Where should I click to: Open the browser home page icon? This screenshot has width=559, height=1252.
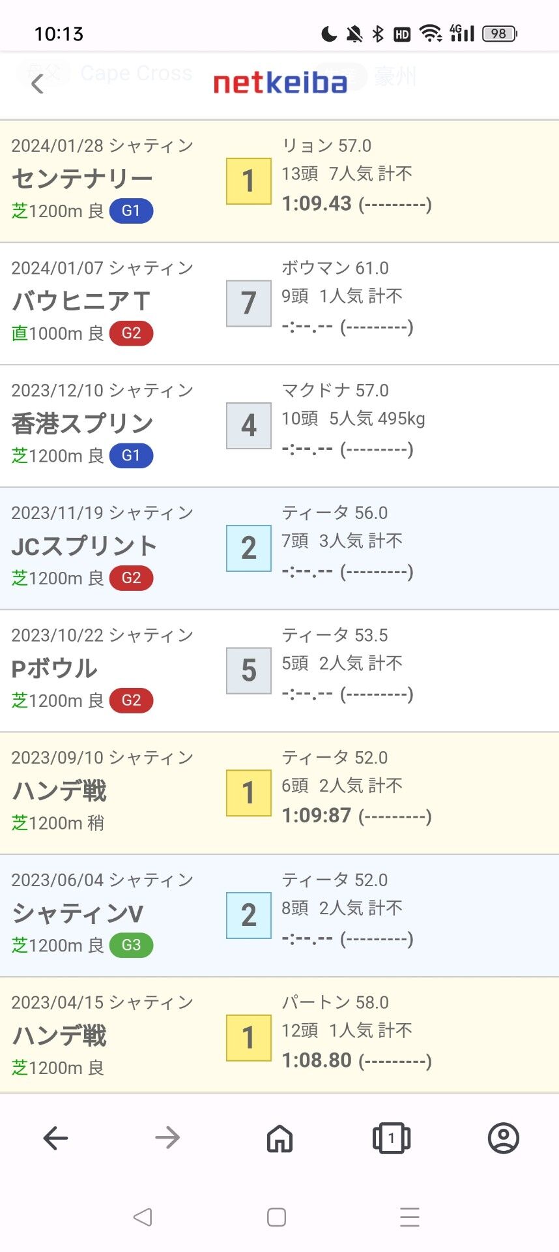click(x=279, y=1138)
